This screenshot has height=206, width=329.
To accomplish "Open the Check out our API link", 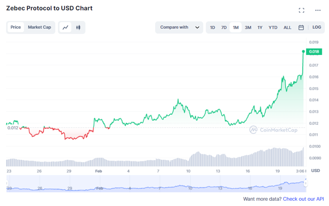I will point(302,199).
